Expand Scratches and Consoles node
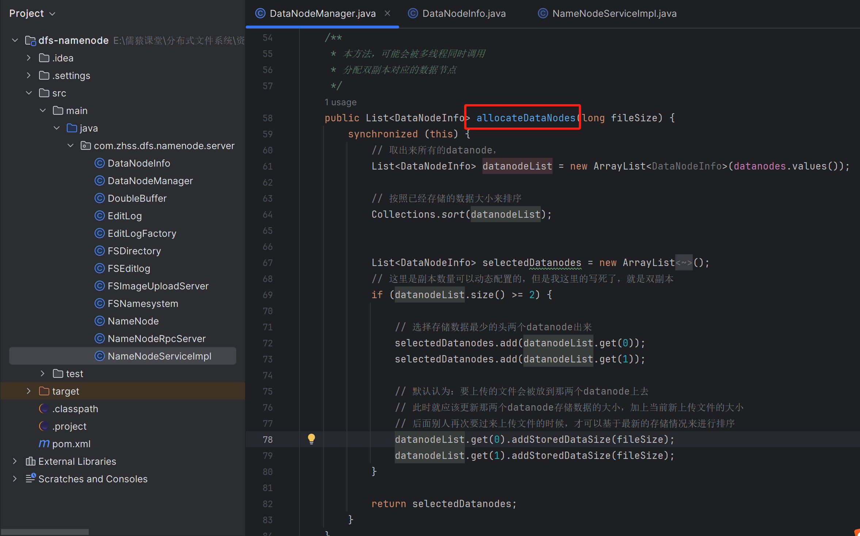 15,479
